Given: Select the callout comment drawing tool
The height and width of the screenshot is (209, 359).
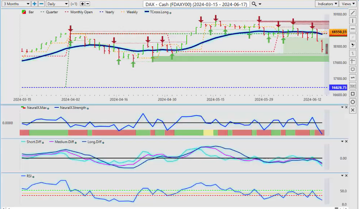Looking at the screenshot, I should click(352, 69).
